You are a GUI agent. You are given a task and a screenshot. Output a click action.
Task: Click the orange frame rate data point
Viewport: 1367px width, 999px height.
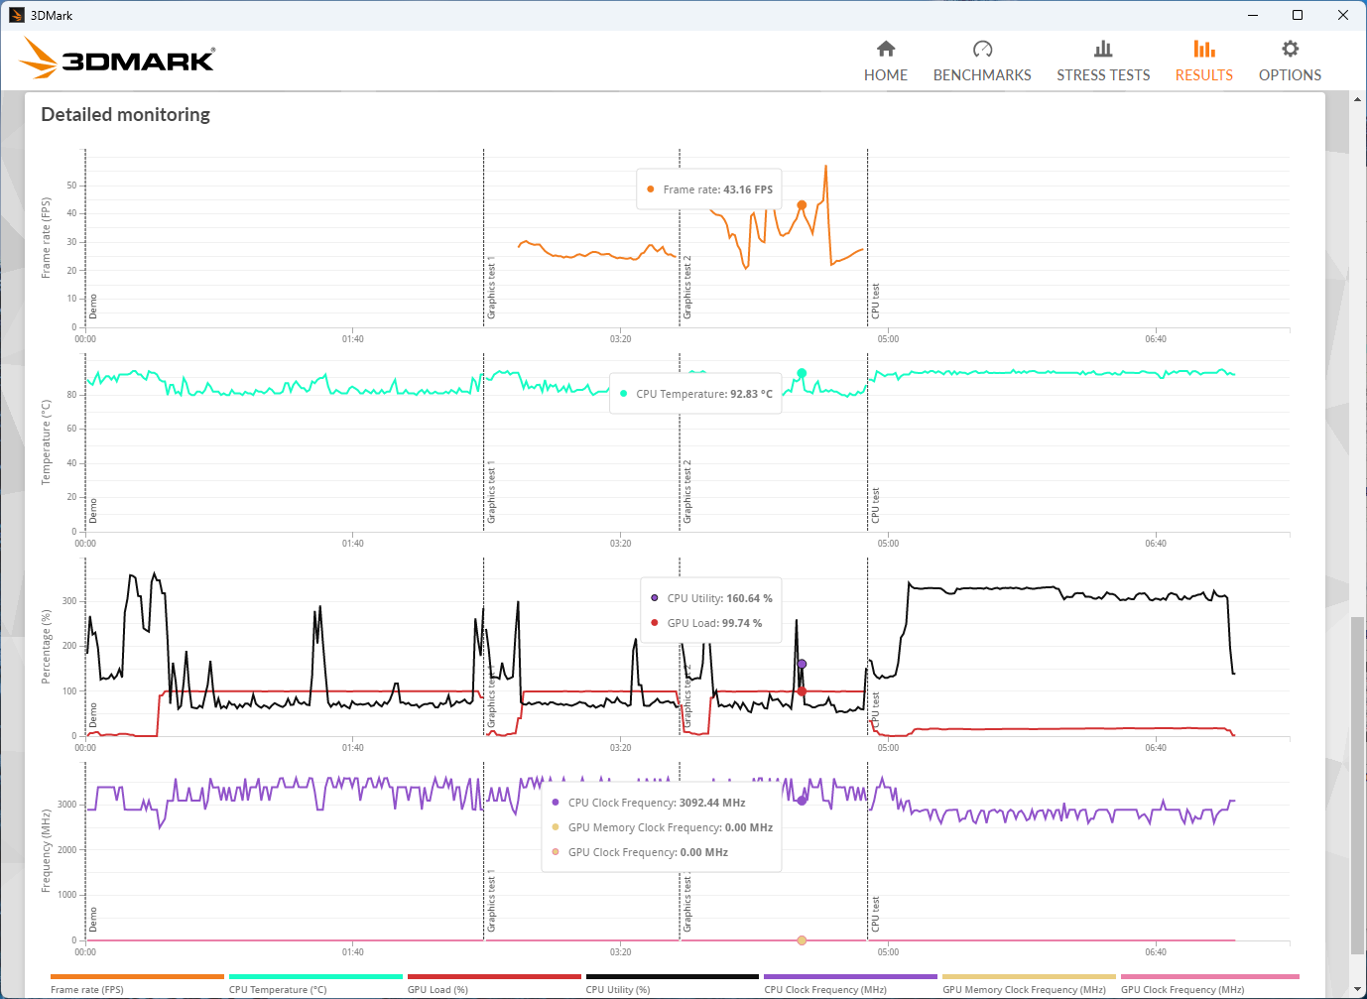click(x=802, y=205)
